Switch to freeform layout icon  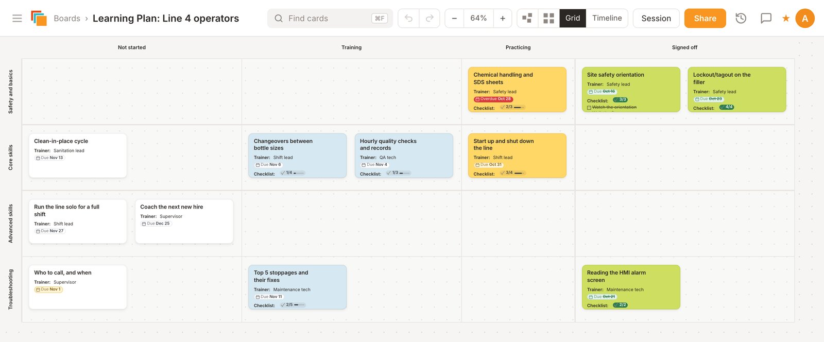[x=527, y=19]
